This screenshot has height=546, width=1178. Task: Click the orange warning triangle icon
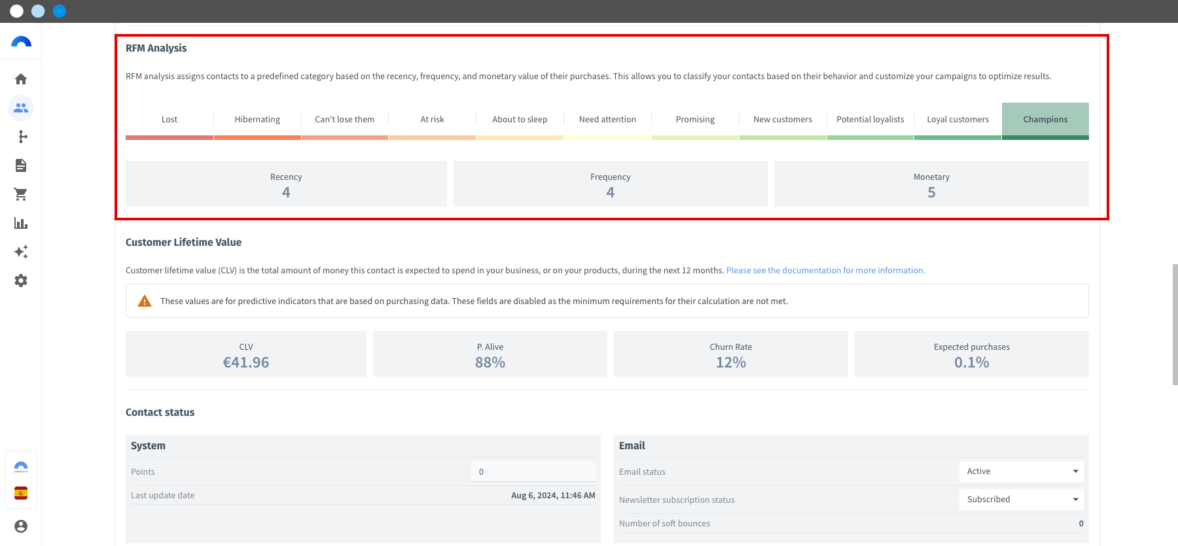[145, 301]
